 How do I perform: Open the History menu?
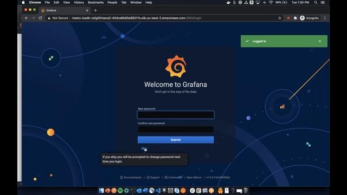point(79,2)
